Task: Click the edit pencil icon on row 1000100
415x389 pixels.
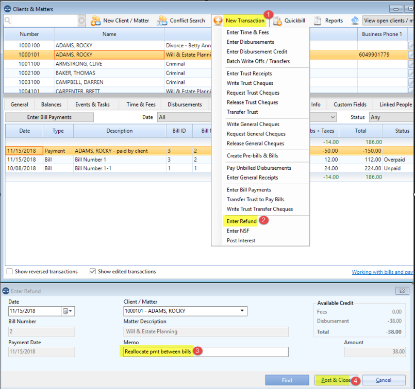Action: pos(411,45)
